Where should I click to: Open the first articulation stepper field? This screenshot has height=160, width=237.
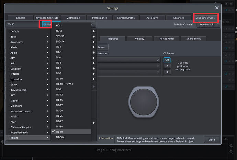(128, 60)
